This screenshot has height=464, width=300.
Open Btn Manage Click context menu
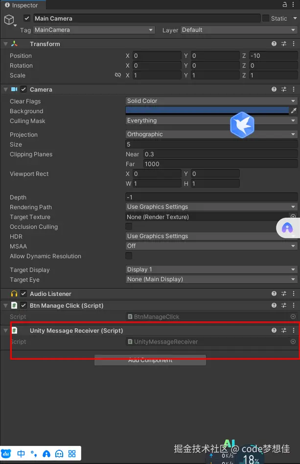[x=294, y=305]
